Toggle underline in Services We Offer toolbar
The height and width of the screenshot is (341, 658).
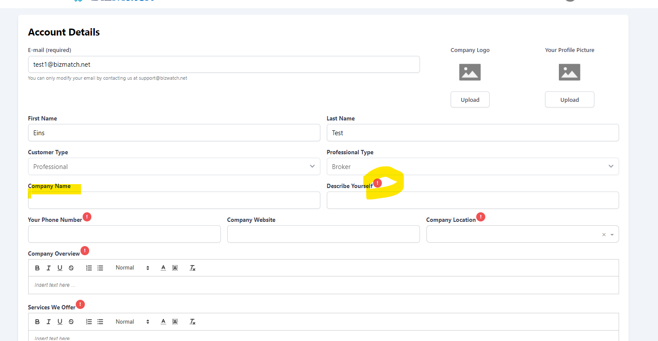[x=60, y=322]
